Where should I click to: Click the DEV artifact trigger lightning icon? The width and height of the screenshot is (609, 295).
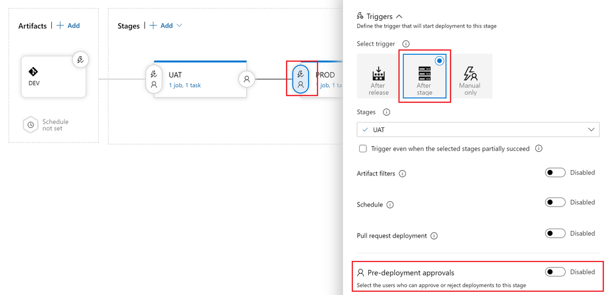[x=80, y=60]
